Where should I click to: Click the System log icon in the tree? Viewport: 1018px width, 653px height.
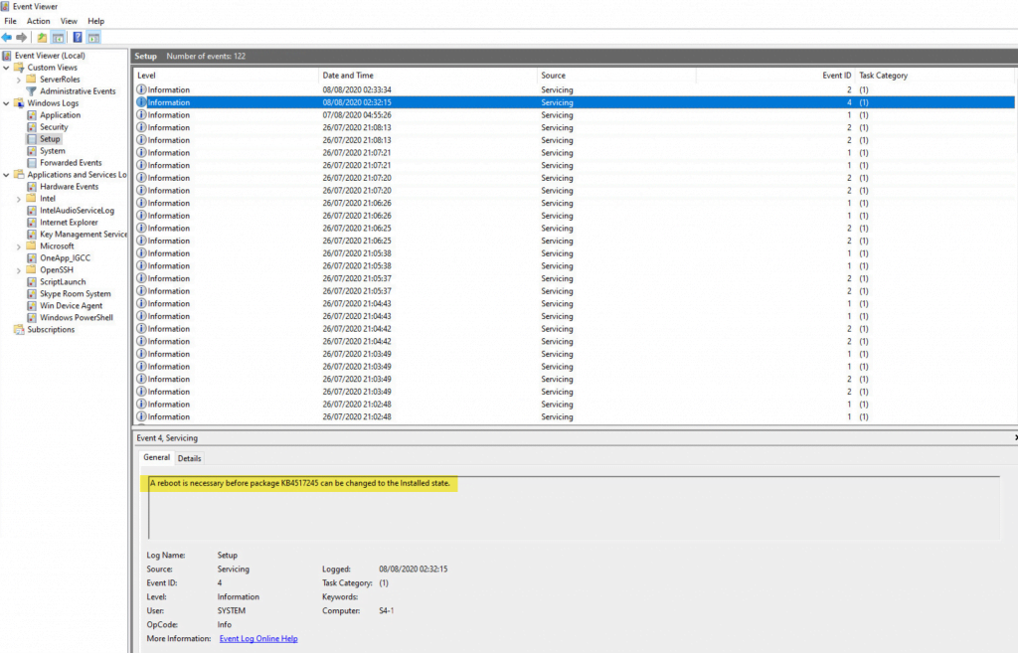(x=31, y=151)
